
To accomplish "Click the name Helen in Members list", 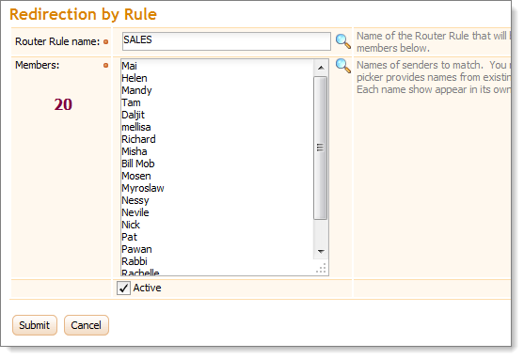I will point(135,78).
